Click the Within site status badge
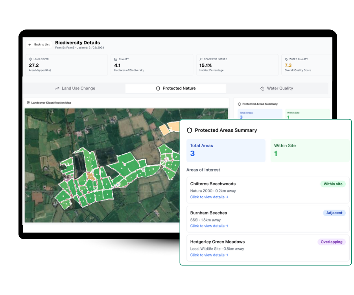 tap(333, 184)
